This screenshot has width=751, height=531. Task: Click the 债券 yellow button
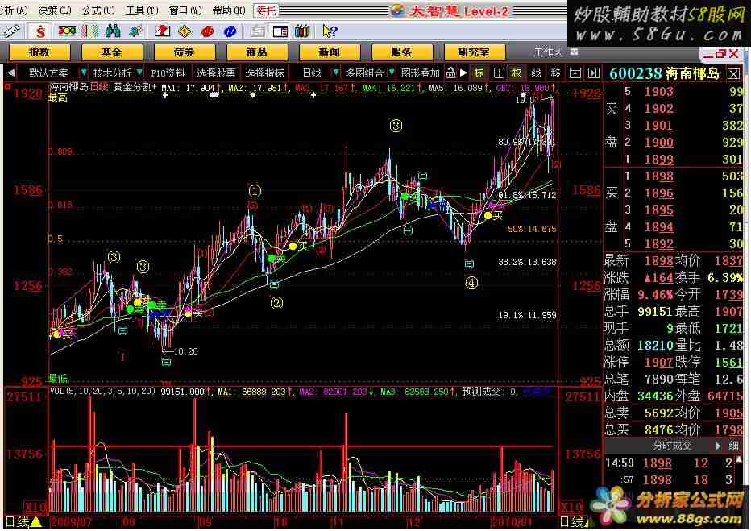pyautogui.click(x=185, y=52)
